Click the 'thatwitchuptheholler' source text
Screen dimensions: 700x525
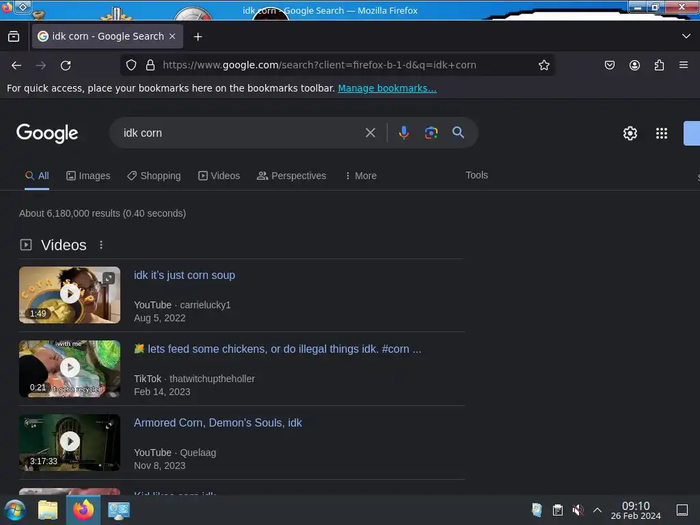(x=212, y=379)
